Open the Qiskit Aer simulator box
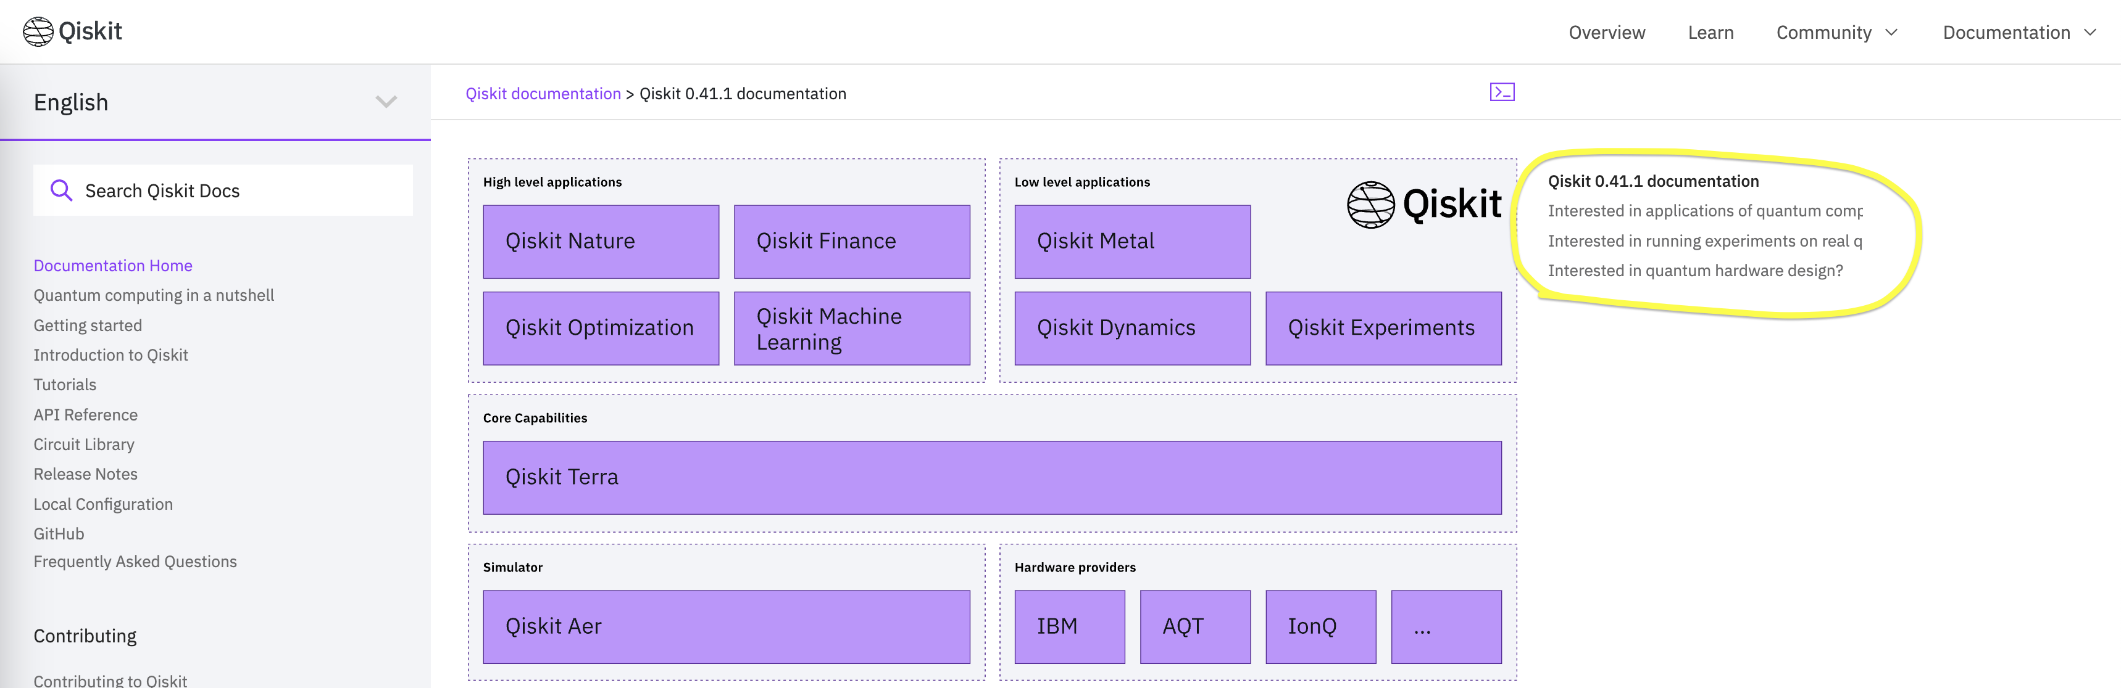This screenshot has width=2121, height=688. coord(726,626)
